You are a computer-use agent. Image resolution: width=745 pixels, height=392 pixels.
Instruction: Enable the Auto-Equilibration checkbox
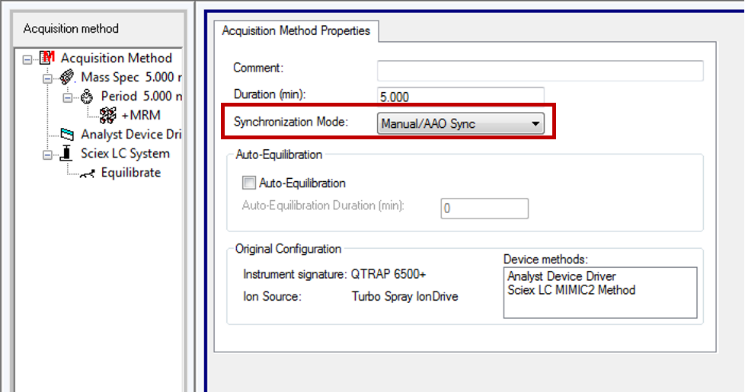tap(248, 183)
